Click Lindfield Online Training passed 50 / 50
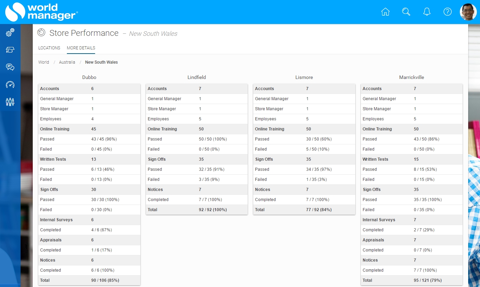This screenshot has height=287, width=480. point(213,139)
